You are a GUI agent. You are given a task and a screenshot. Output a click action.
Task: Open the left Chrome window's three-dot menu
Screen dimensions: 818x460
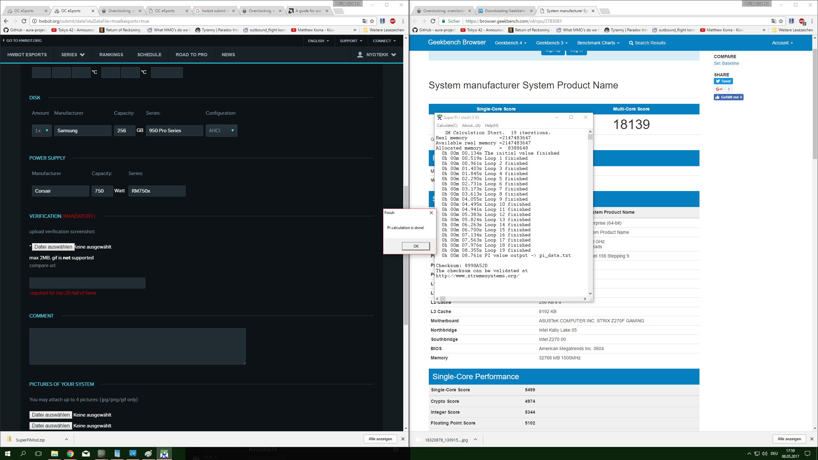[x=403, y=21]
